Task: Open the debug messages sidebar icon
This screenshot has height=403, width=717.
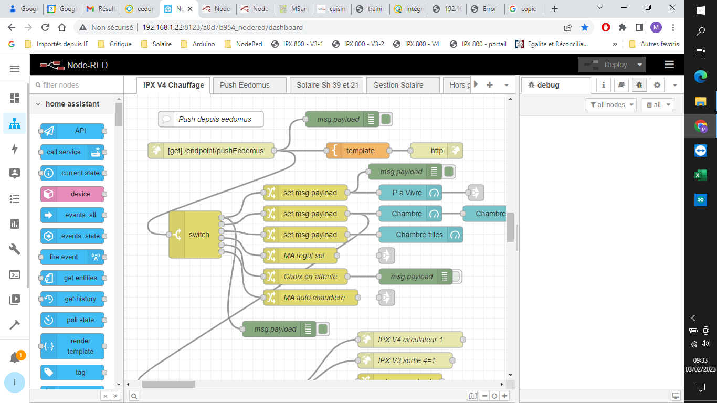Action: coord(639,85)
